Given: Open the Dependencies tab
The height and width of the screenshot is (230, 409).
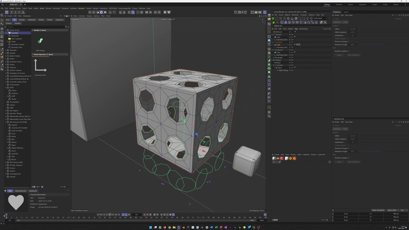Looking at the screenshot, I should (20, 191).
